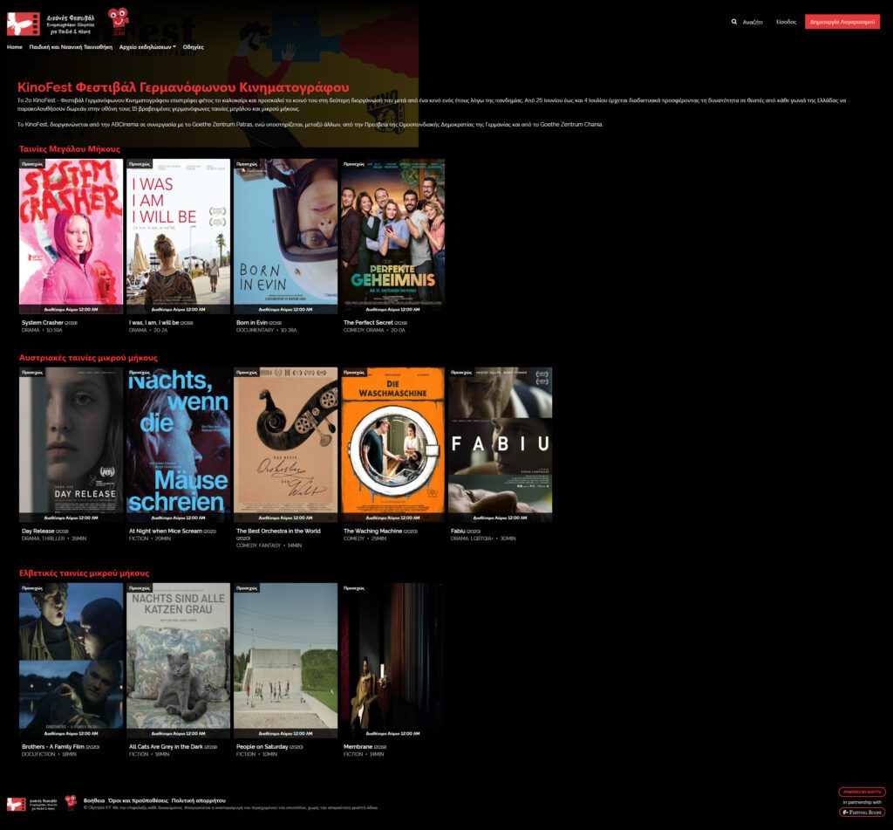Open Παιδική και Νεανική Ταινιοθήκη menu item

pyautogui.click(x=71, y=47)
